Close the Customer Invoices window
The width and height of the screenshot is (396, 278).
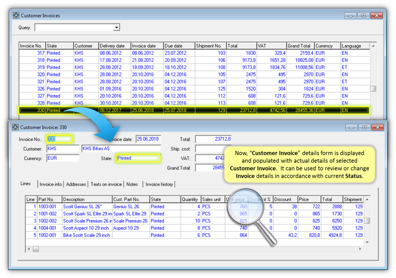coord(377,16)
